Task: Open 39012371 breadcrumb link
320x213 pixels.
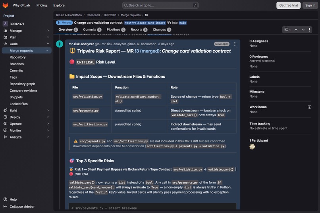Action: coord(110,15)
